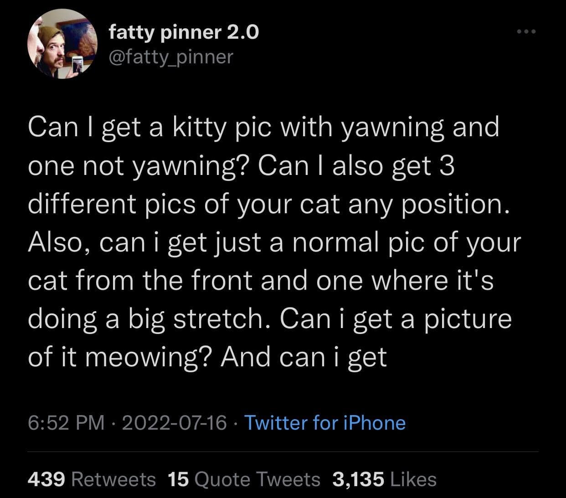Click the words "different pics of your cat"
Image resolution: width=566 pixels, height=498 pixels.
184,204
